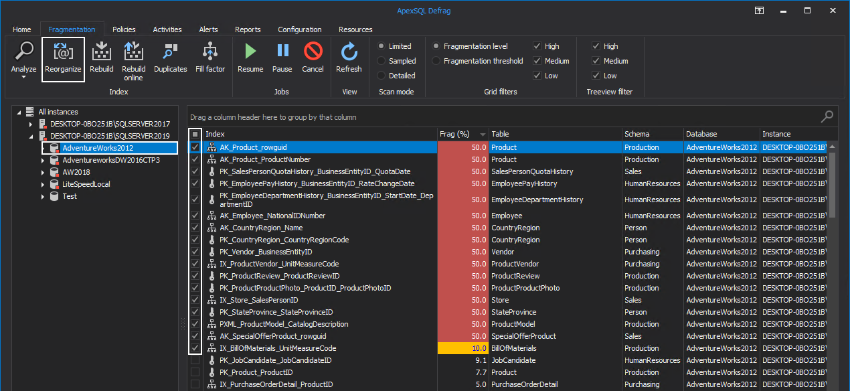Open the Analyze dropdown arrow
This screenshot has height=391, width=850.
(x=24, y=78)
